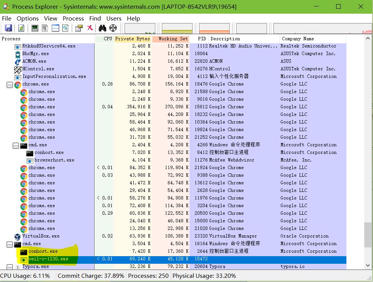Select the browserhost.exe process row

coord(173,160)
